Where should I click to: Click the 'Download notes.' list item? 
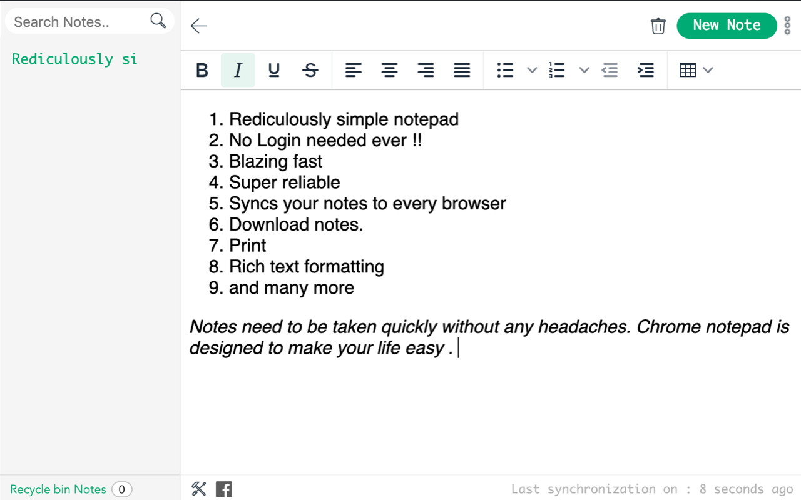(296, 224)
